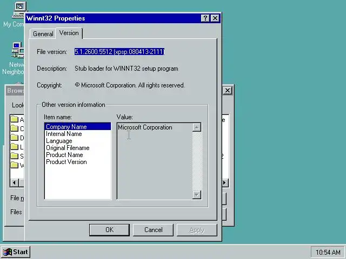Viewport: 346px width, 259px height.
Task: Select the Network Neighborhood desktop icon
Action: pyautogui.click(x=14, y=58)
